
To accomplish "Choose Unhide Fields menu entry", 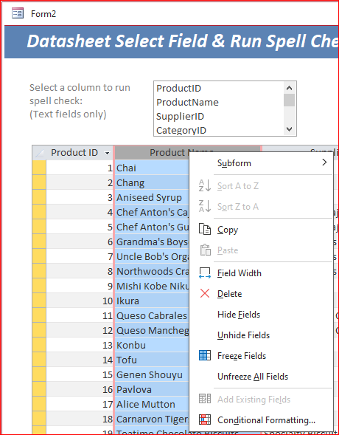I will pos(262,335).
